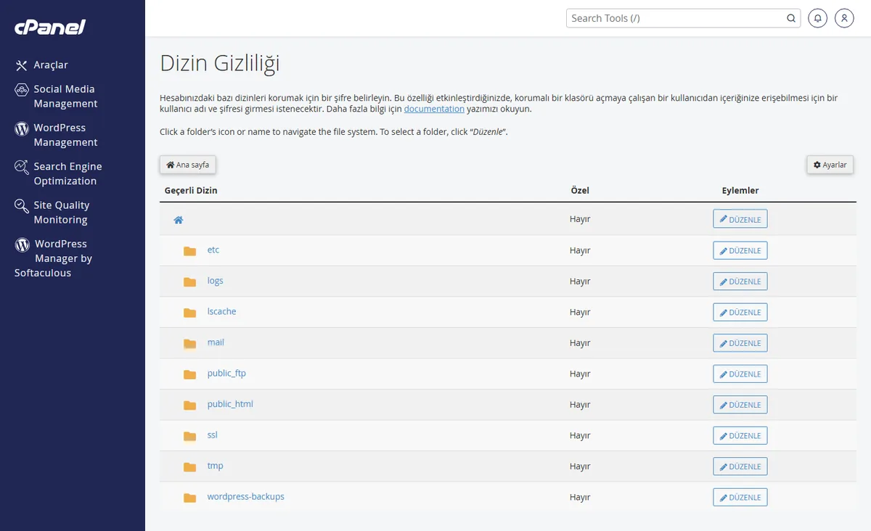
Task: Open the public_html folder name link
Action: (x=230, y=404)
